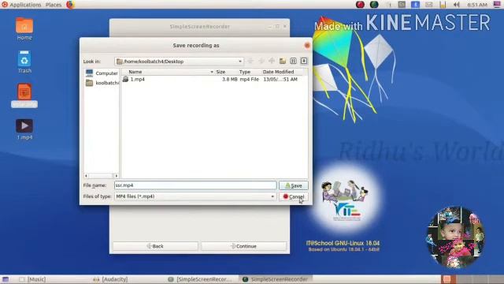Click the user menu icon at panel's far right

497,5
